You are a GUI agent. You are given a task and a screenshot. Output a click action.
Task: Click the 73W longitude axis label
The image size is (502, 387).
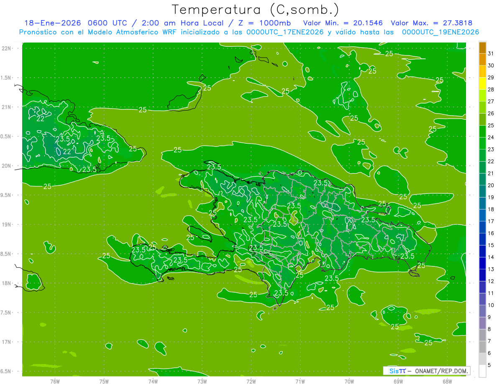point(202,382)
